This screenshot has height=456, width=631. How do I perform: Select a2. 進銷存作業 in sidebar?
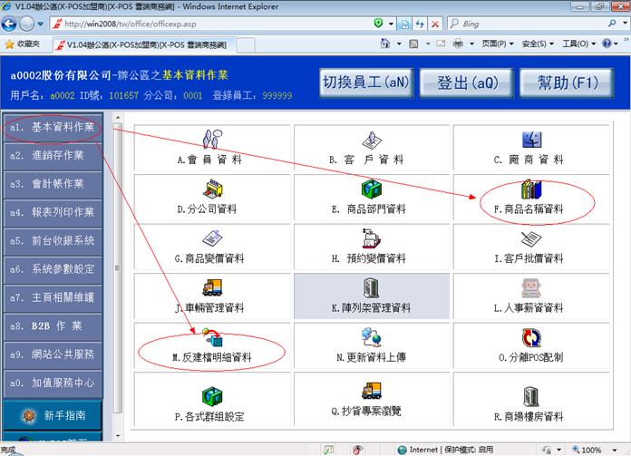[x=54, y=156]
